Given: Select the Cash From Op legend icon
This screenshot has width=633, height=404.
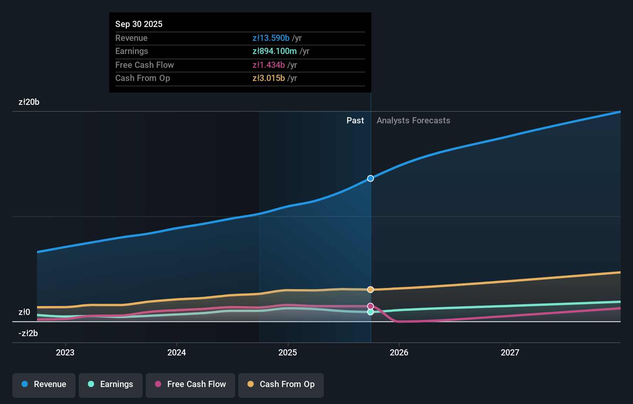Looking at the screenshot, I should click(250, 384).
